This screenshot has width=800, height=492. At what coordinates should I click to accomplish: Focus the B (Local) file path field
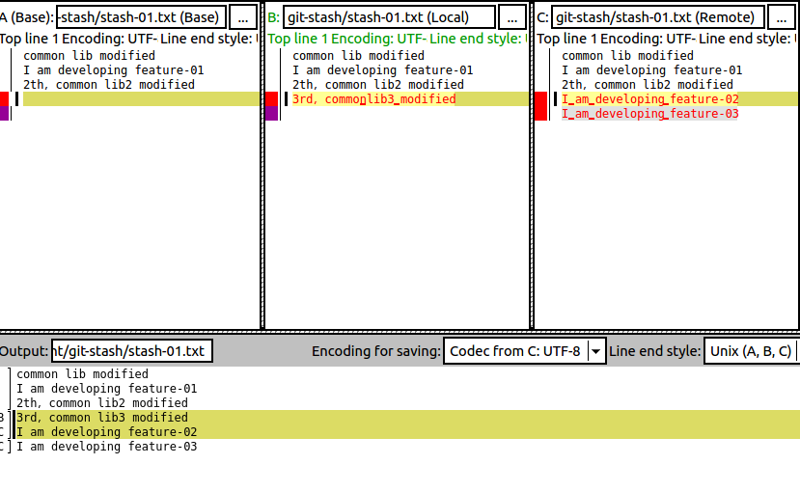coord(389,17)
